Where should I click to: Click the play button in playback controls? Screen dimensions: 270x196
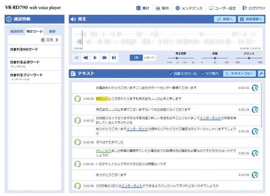pos(95,58)
